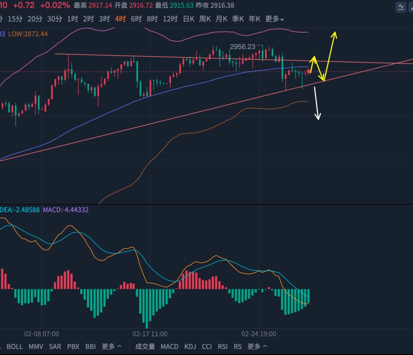This screenshot has height=355, width=413.
Task: Show the 成交量 volume indicator
Action: (145, 346)
